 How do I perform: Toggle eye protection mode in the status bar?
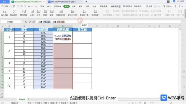(145, 103)
